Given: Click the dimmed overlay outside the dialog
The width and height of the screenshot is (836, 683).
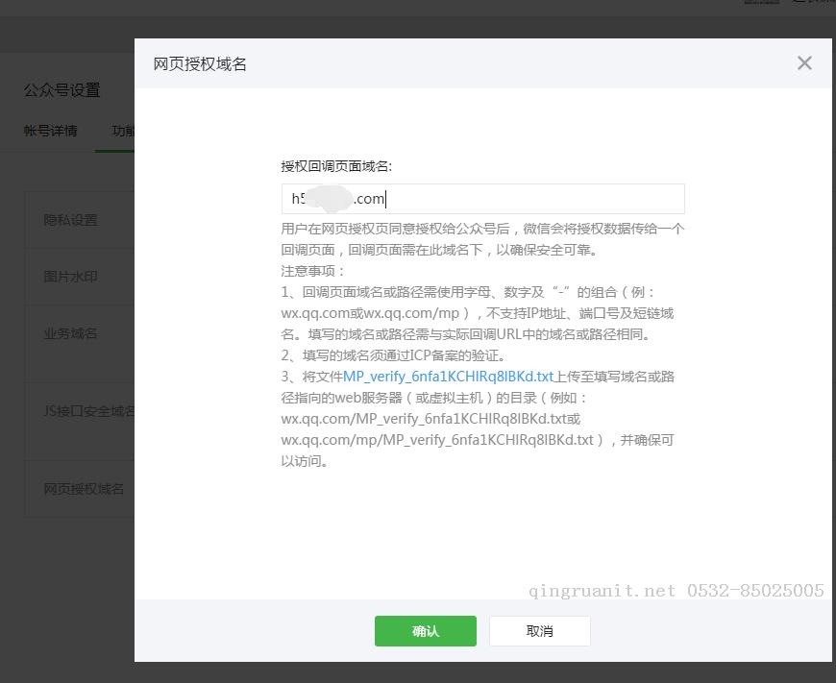Looking at the screenshot, I should pos(67,596).
